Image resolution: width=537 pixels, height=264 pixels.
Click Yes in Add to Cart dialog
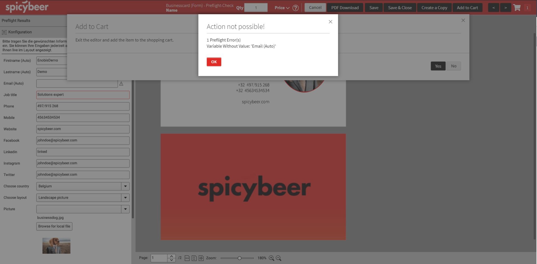coord(438,66)
